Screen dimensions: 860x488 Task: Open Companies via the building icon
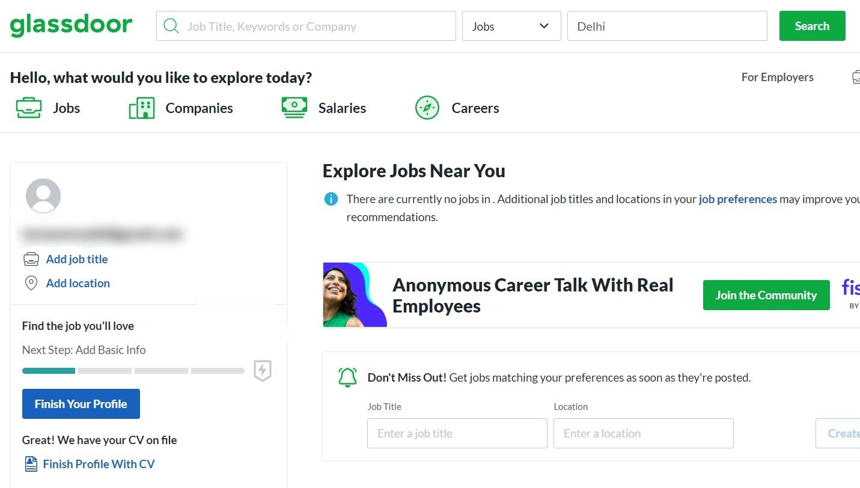141,108
